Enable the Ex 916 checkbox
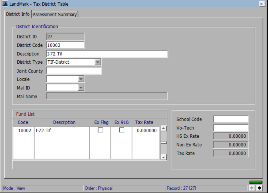 (121, 130)
